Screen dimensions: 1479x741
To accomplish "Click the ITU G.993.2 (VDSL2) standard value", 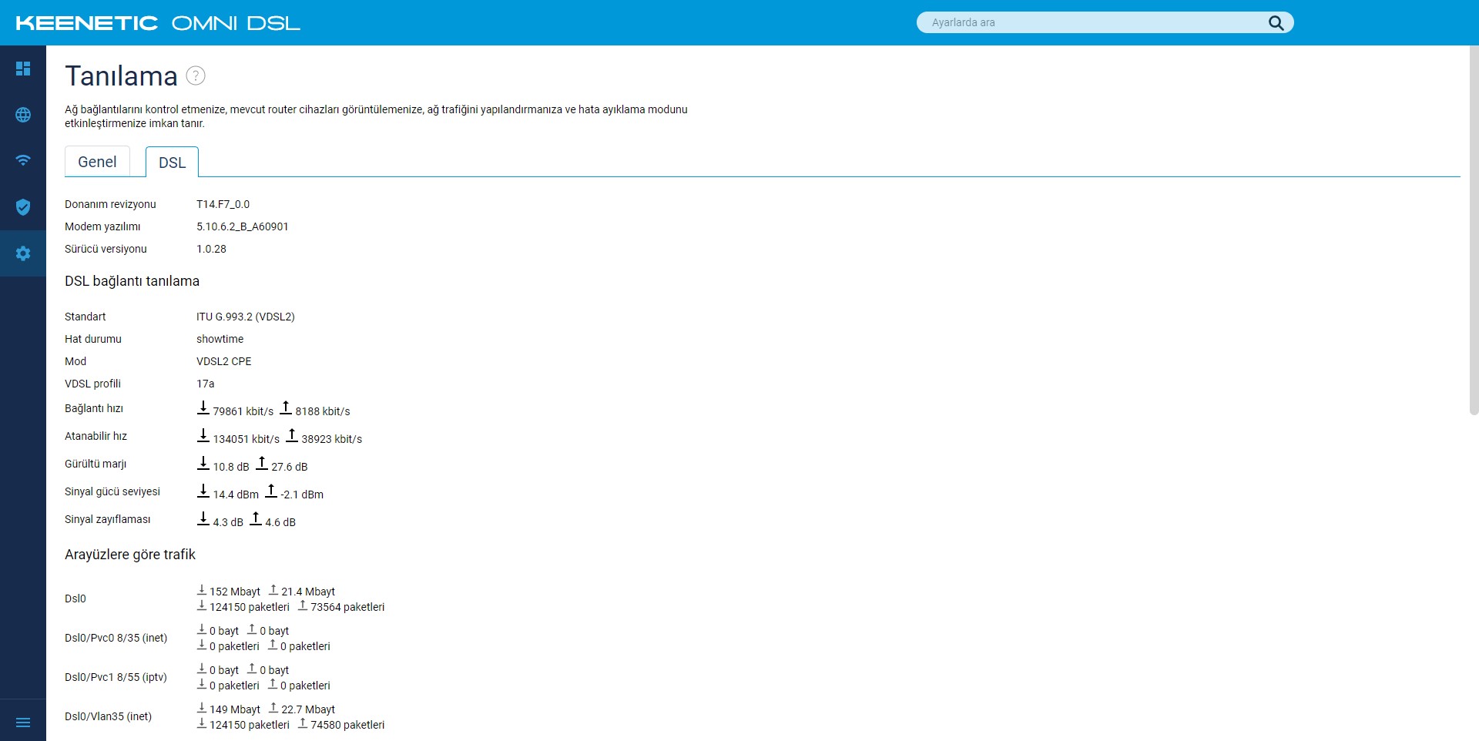I will [245, 317].
